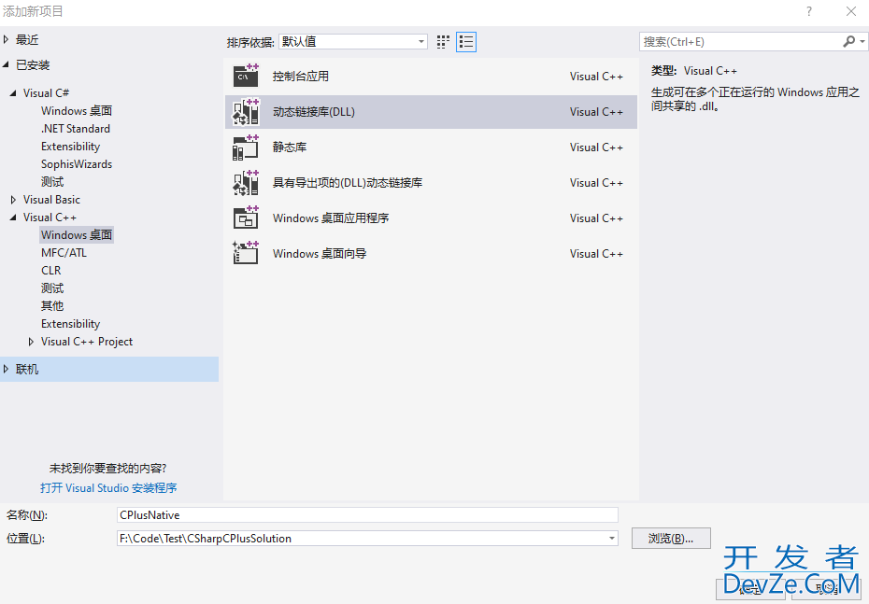The height and width of the screenshot is (604, 869).
Task: Click Visual C# tree label
Action: point(46,93)
